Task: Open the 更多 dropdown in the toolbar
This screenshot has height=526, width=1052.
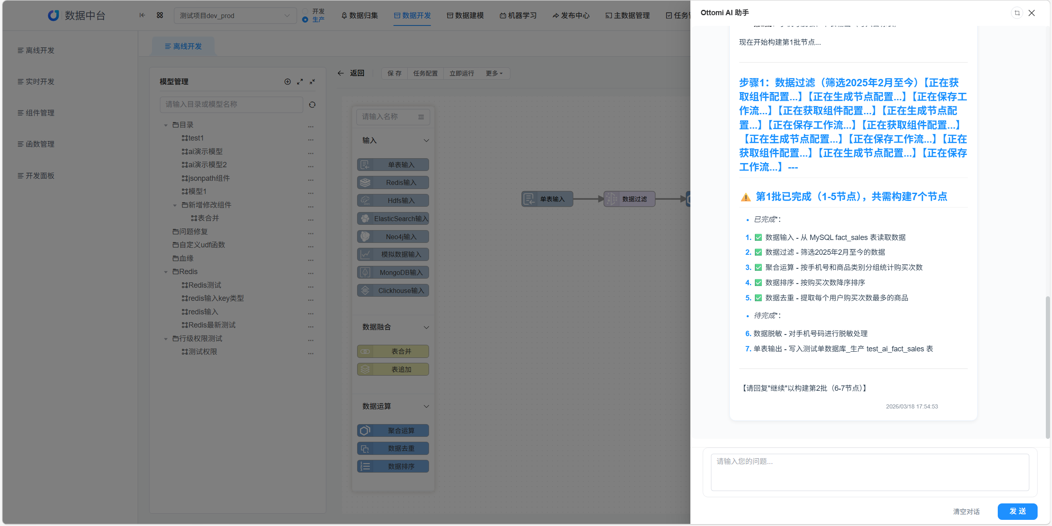Action: click(x=494, y=73)
